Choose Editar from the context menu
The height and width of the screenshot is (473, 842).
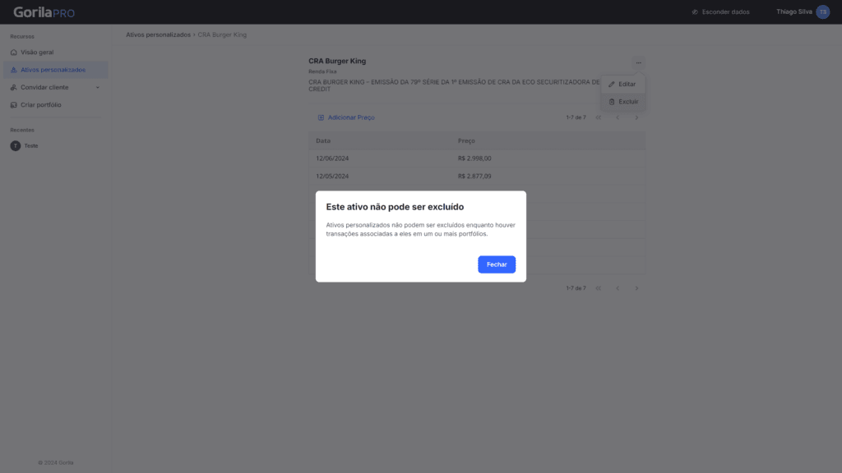click(623, 85)
